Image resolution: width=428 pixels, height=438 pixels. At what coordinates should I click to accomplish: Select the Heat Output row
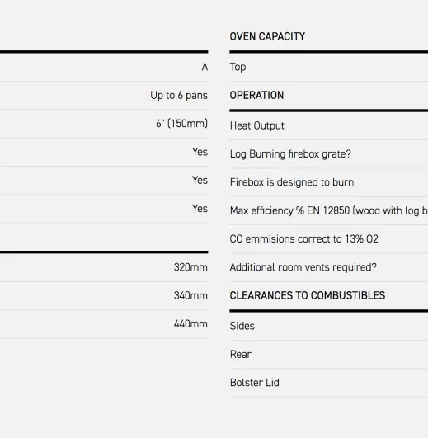328,126
